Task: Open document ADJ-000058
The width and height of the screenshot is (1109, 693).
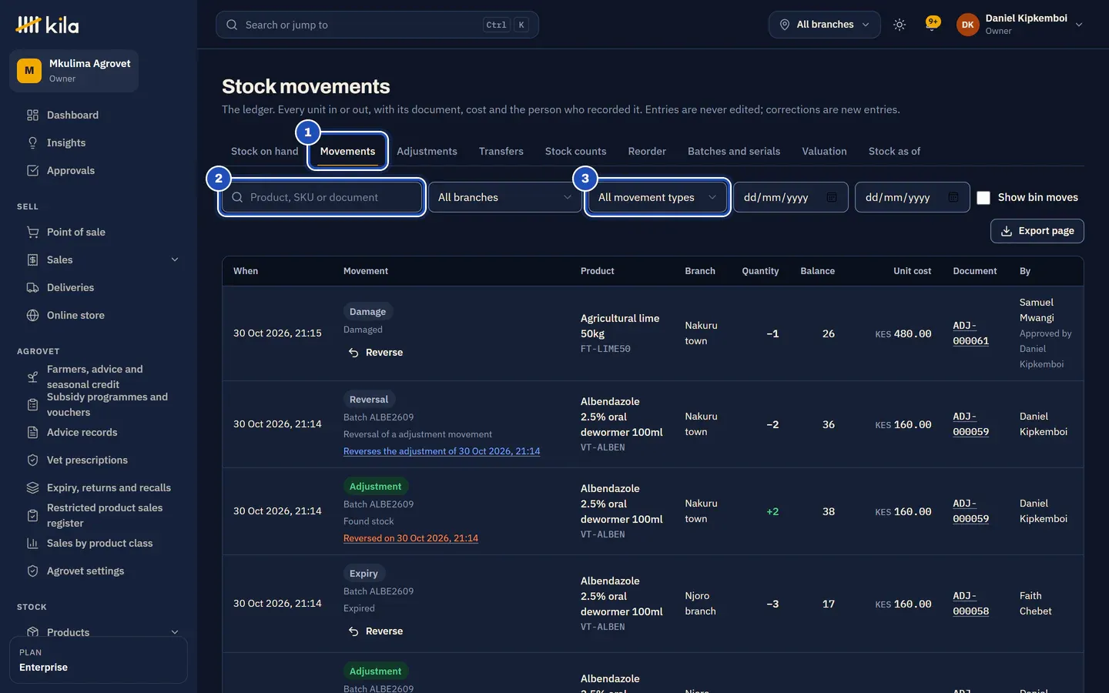Action: tap(970, 604)
